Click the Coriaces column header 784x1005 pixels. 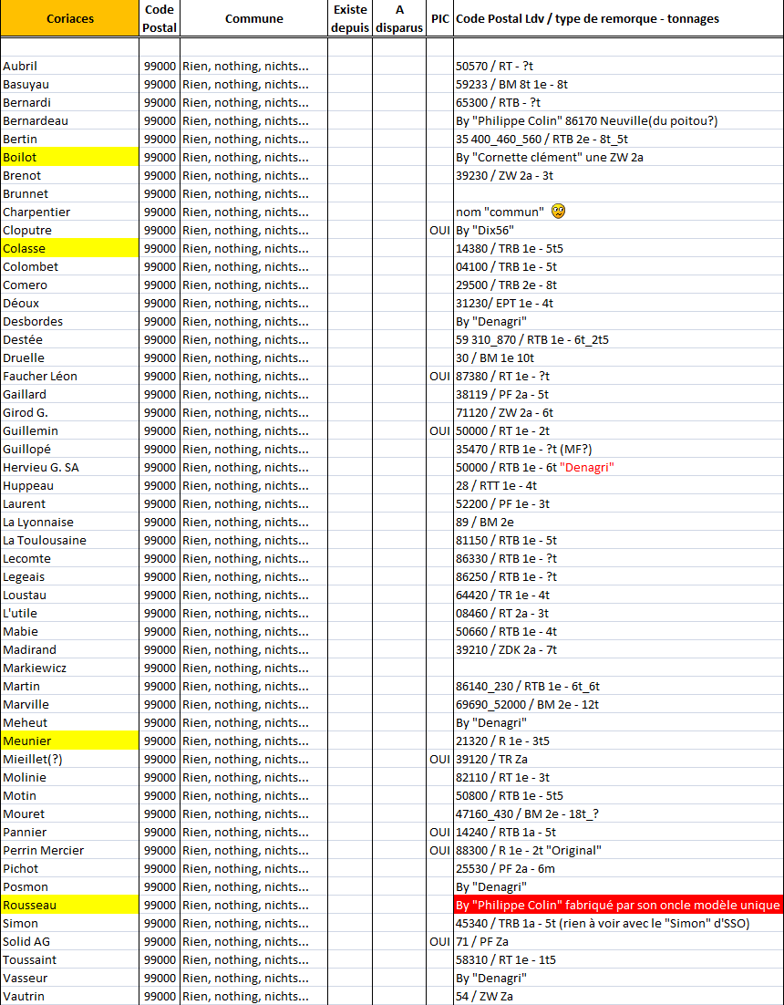70,18
